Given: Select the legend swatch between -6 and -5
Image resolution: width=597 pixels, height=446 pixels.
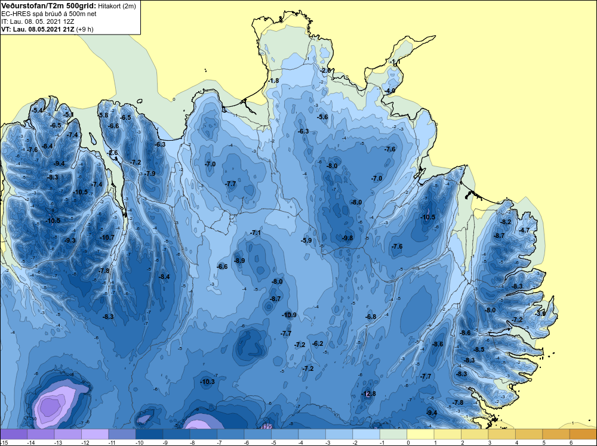Looking at the screenshot, I should click(x=258, y=434).
